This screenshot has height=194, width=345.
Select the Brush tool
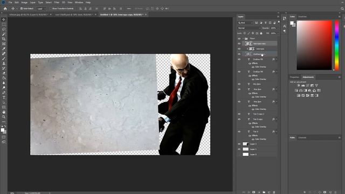coord(4,59)
